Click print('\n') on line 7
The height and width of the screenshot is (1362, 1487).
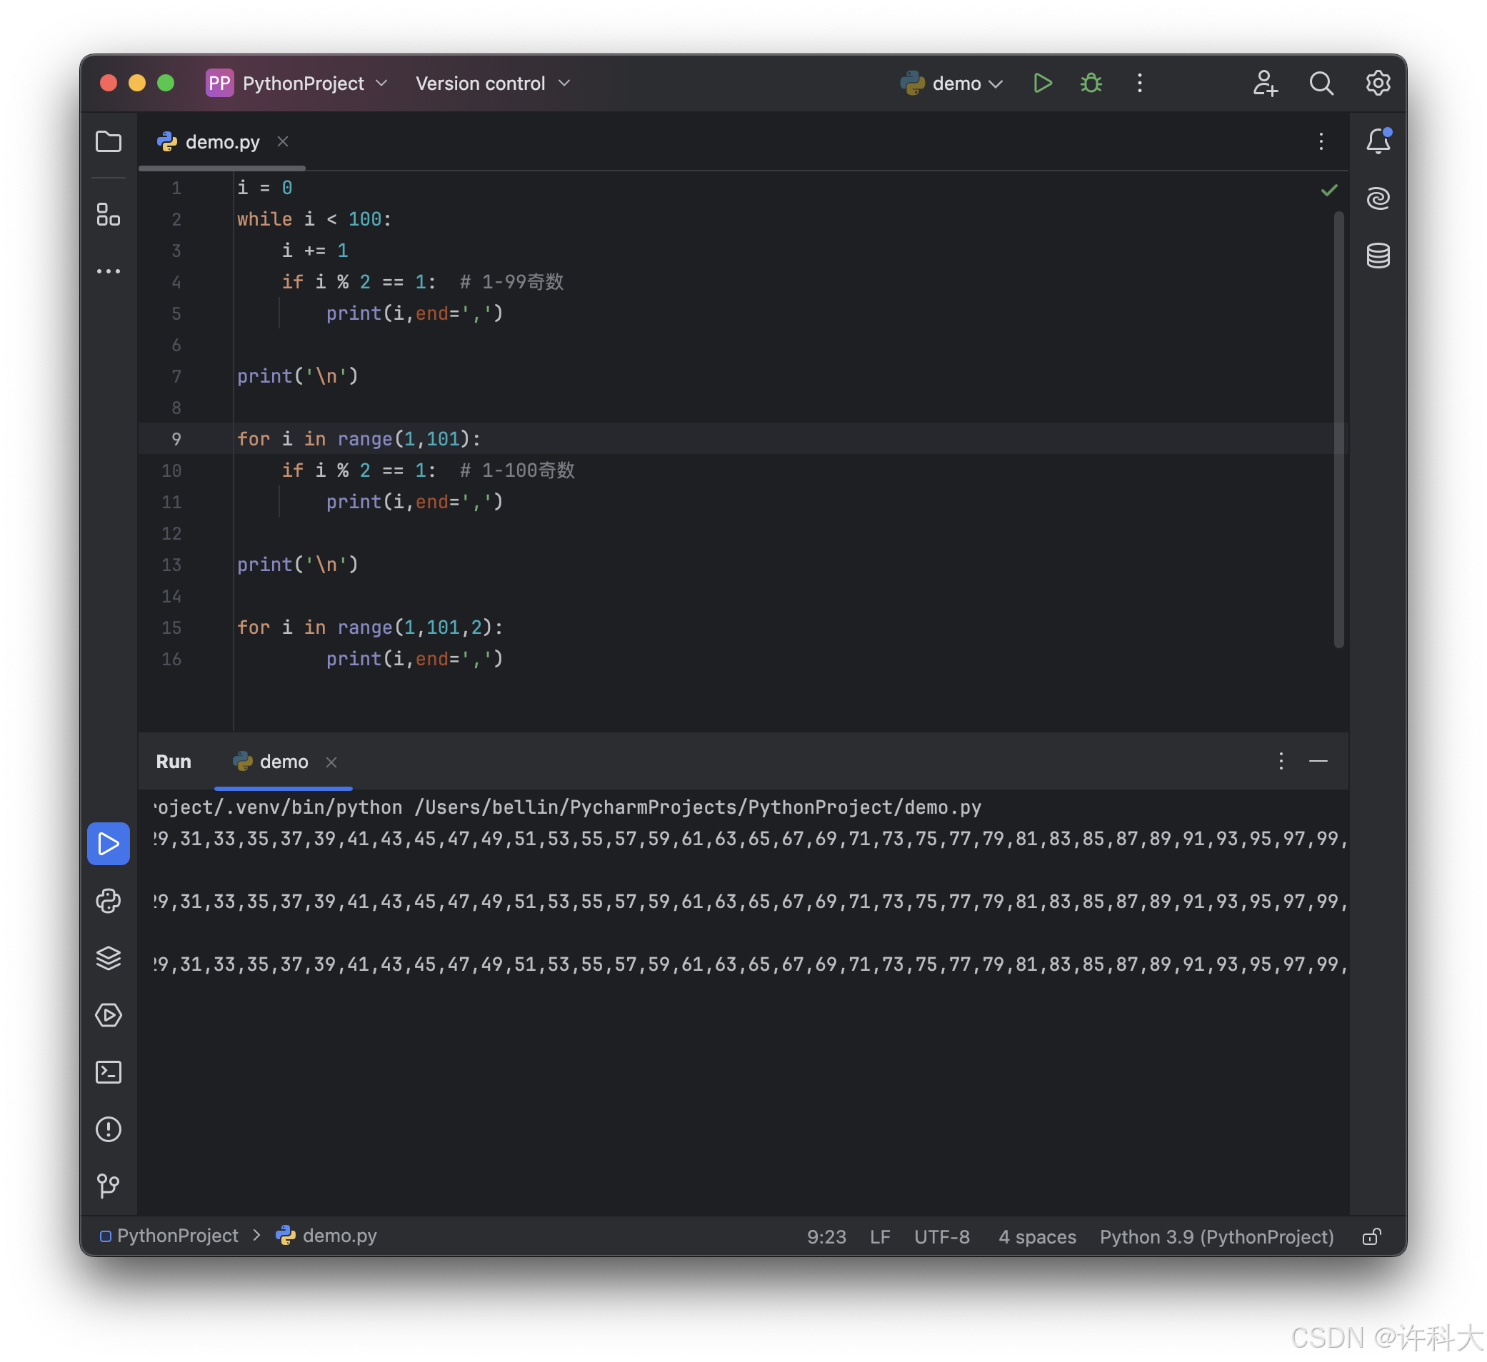(x=297, y=376)
